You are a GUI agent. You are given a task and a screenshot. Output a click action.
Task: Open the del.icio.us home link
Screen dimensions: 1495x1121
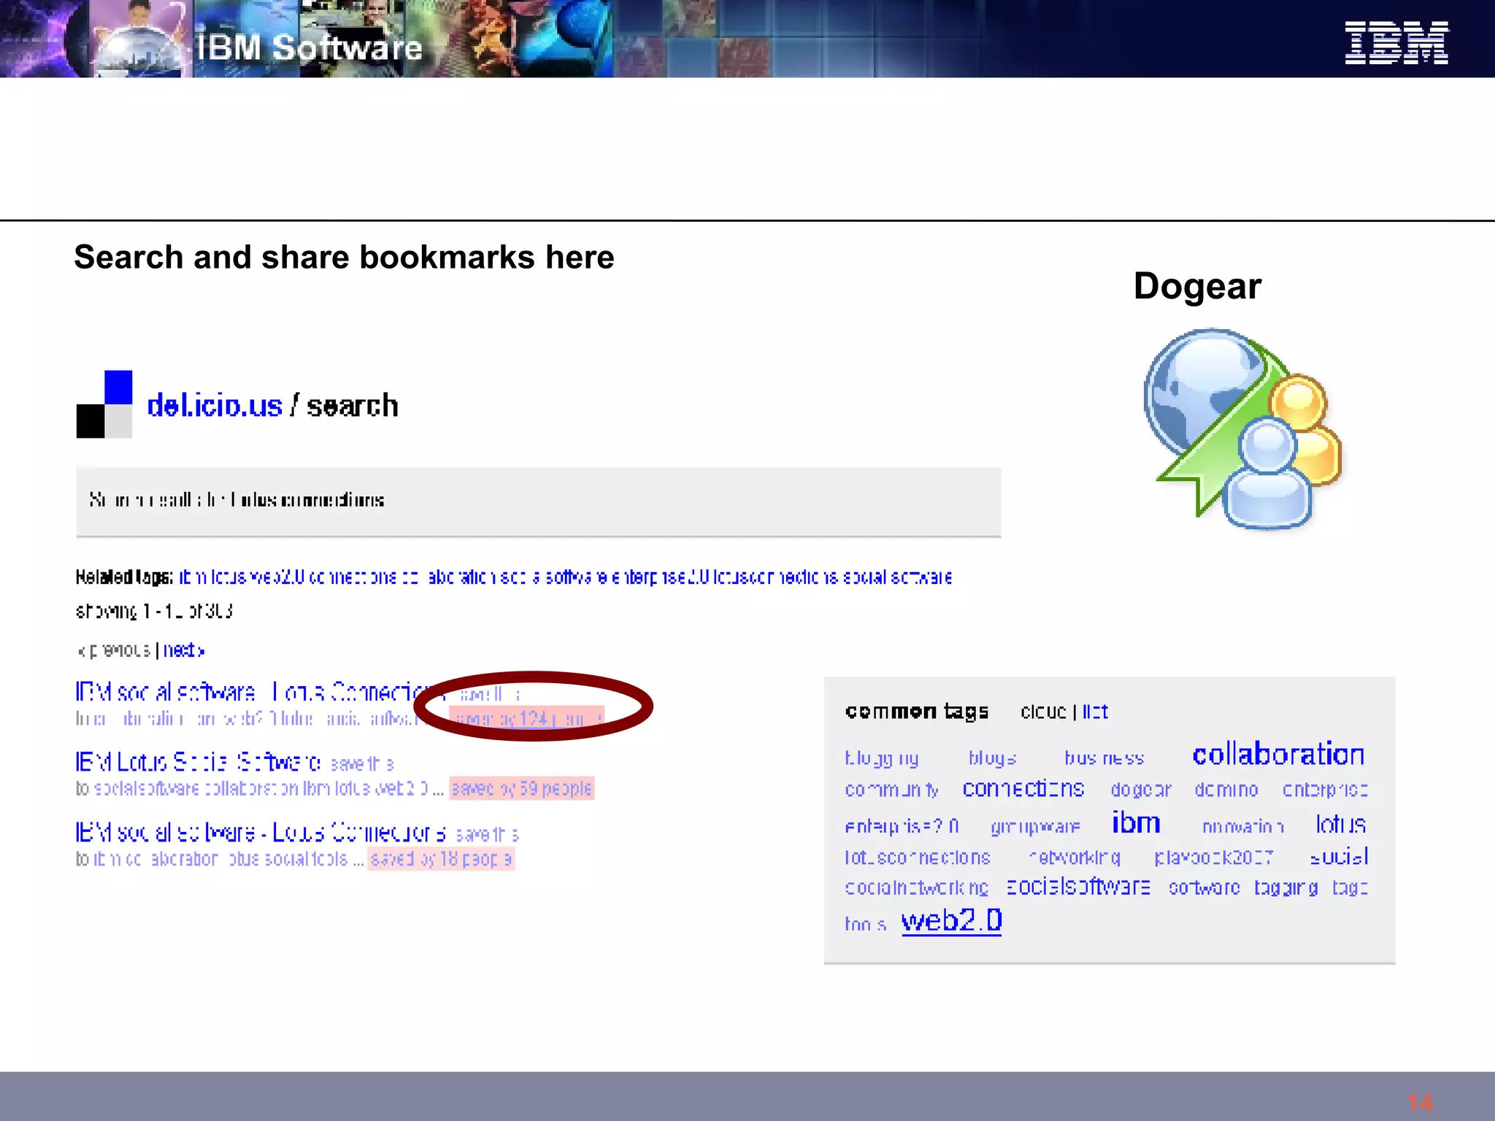(x=215, y=406)
